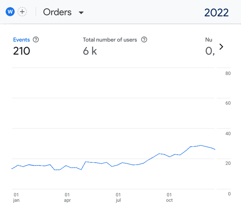Open the 2022 date range selector
Screen dimensions: 241x205
(x=216, y=13)
